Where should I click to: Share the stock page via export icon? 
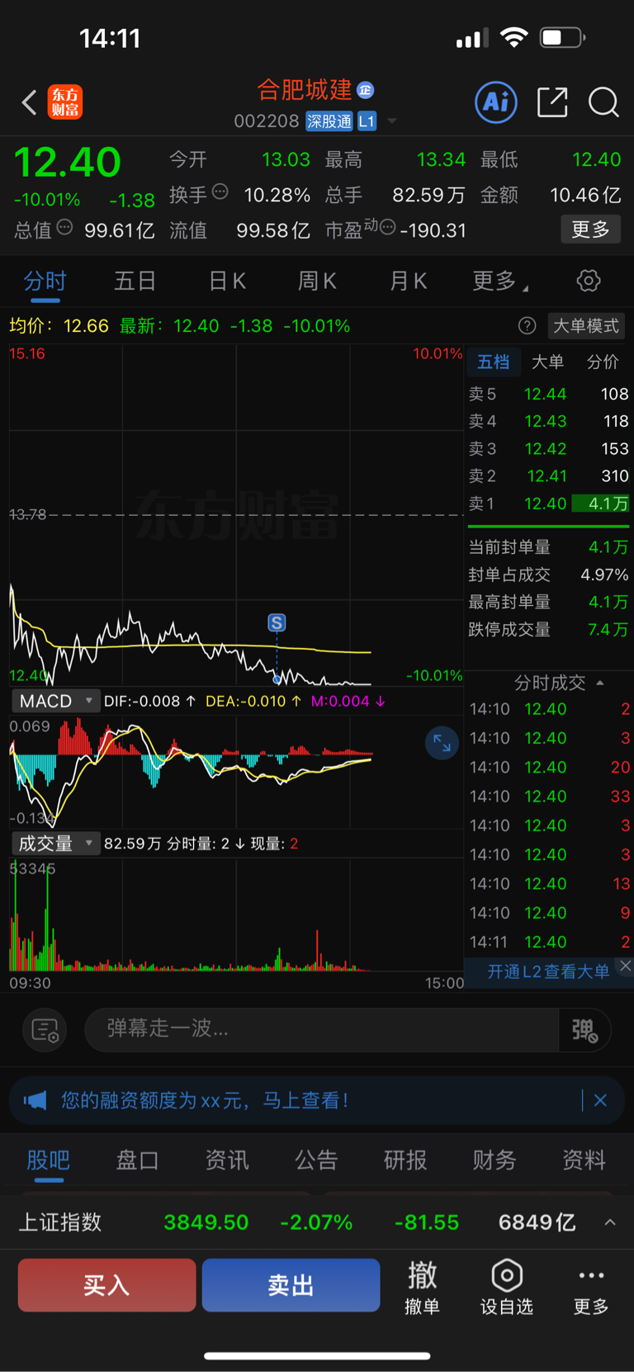552,102
